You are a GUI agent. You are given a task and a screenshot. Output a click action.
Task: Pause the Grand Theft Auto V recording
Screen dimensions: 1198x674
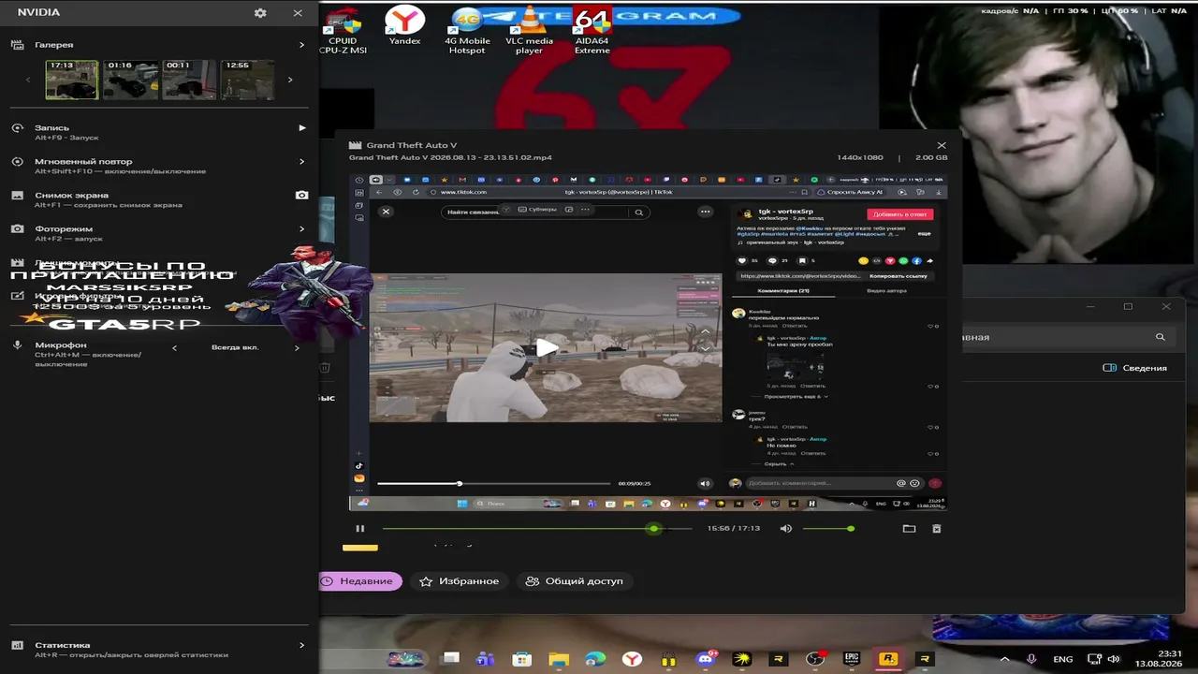pos(359,529)
